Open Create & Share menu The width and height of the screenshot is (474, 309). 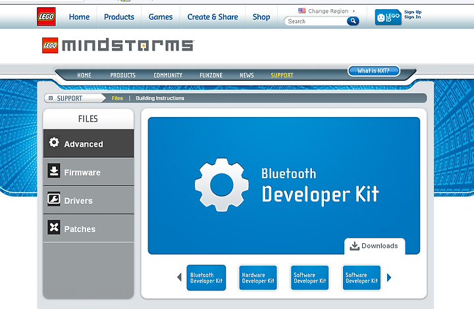tap(213, 17)
